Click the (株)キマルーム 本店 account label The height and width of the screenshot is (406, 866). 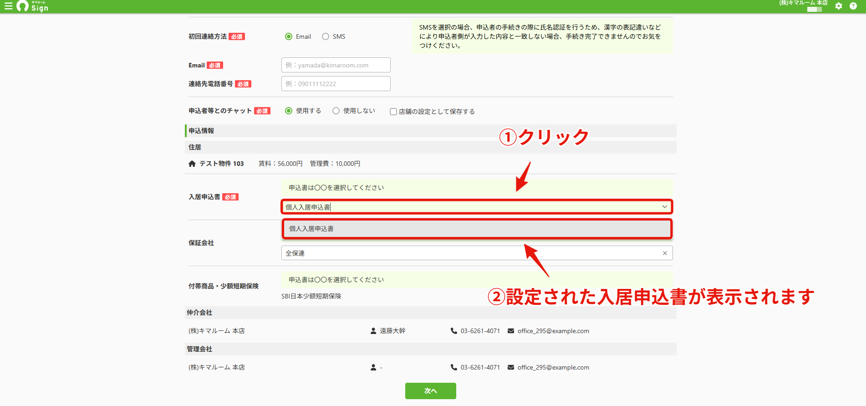point(803,3)
